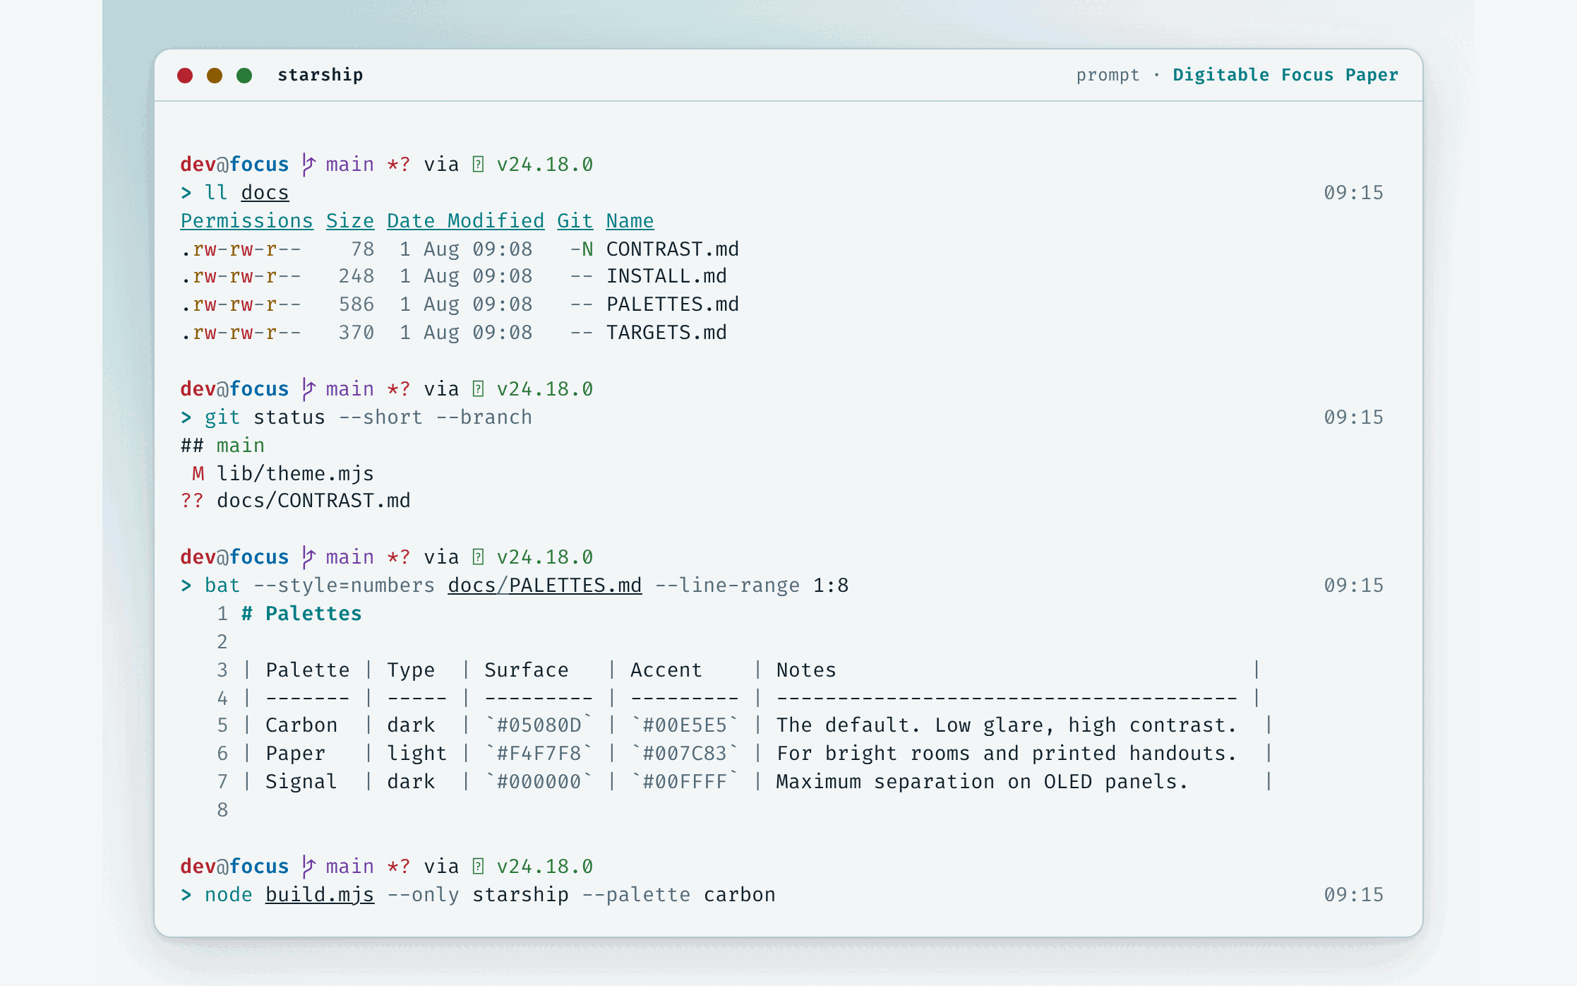Click the "1:8" range value

coord(831,586)
